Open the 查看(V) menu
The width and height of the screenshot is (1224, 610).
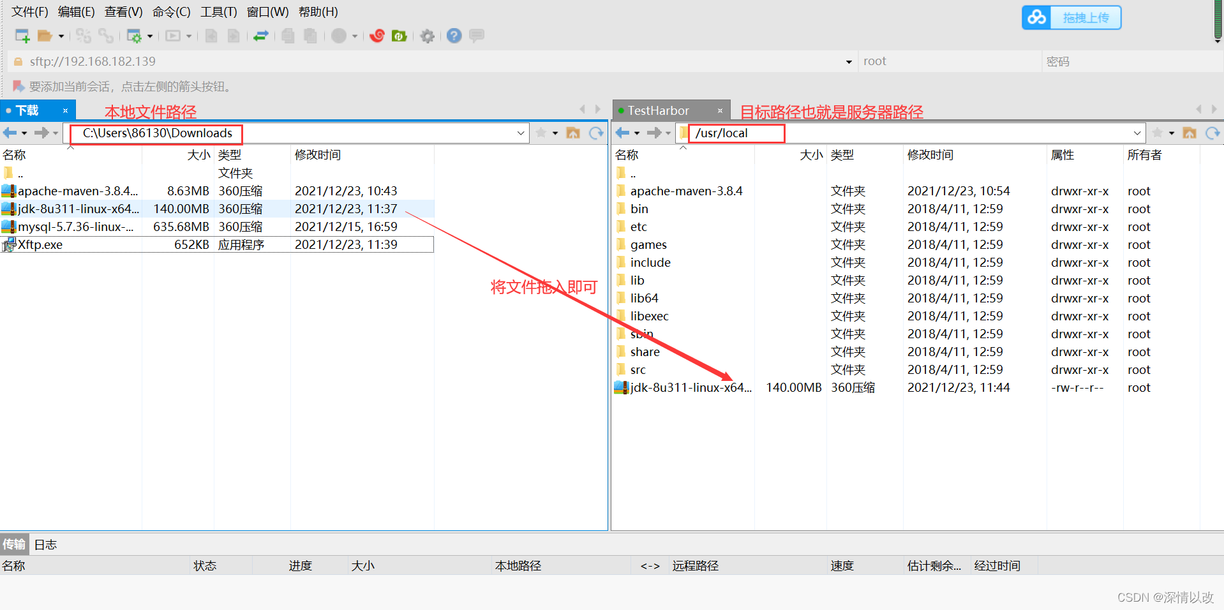click(123, 12)
